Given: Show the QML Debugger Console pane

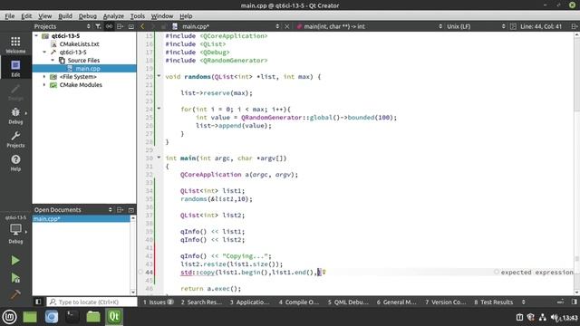Looking at the screenshot, I should [348, 302].
